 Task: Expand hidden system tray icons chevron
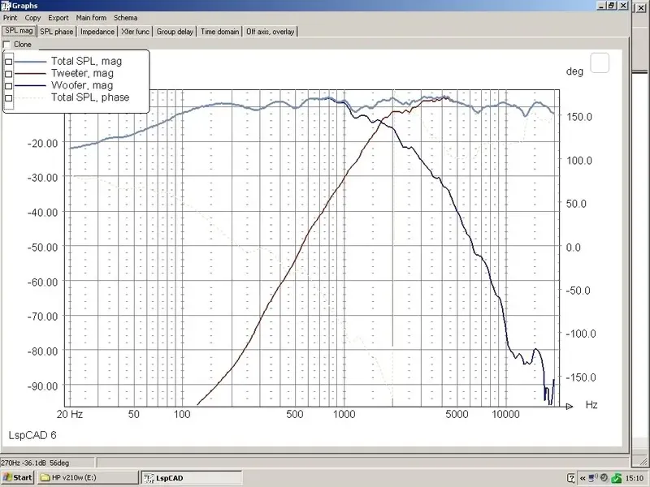point(583,478)
